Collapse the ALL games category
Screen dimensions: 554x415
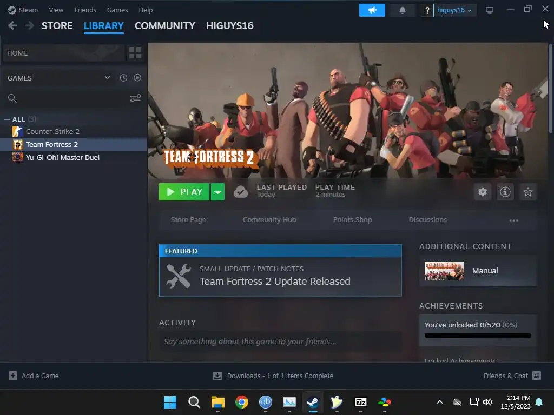click(x=6, y=119)
